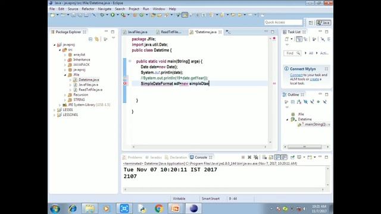Click Collapse All in Outline toolbar

point(293,102)
